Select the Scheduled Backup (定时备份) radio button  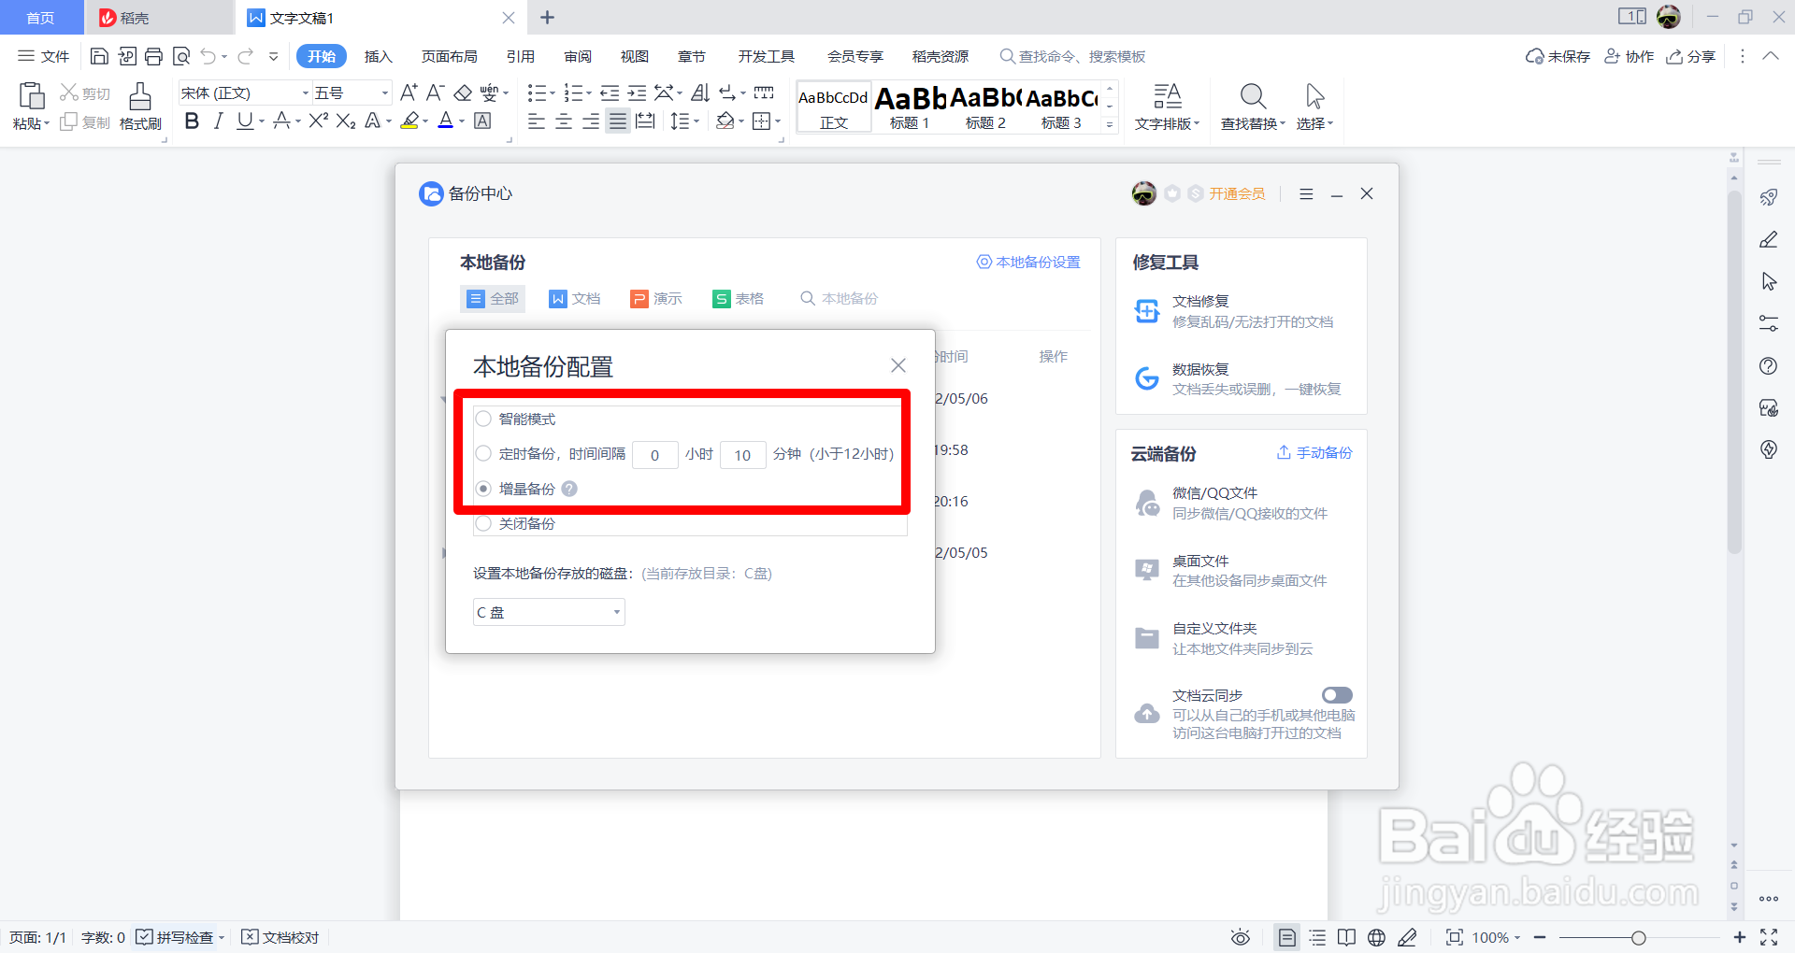483,453
